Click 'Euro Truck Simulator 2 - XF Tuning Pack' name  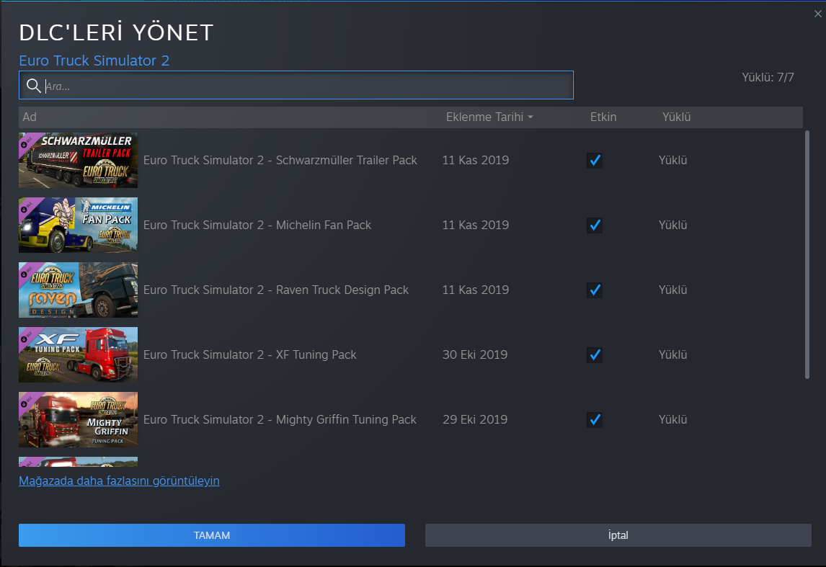coord(249,354)
